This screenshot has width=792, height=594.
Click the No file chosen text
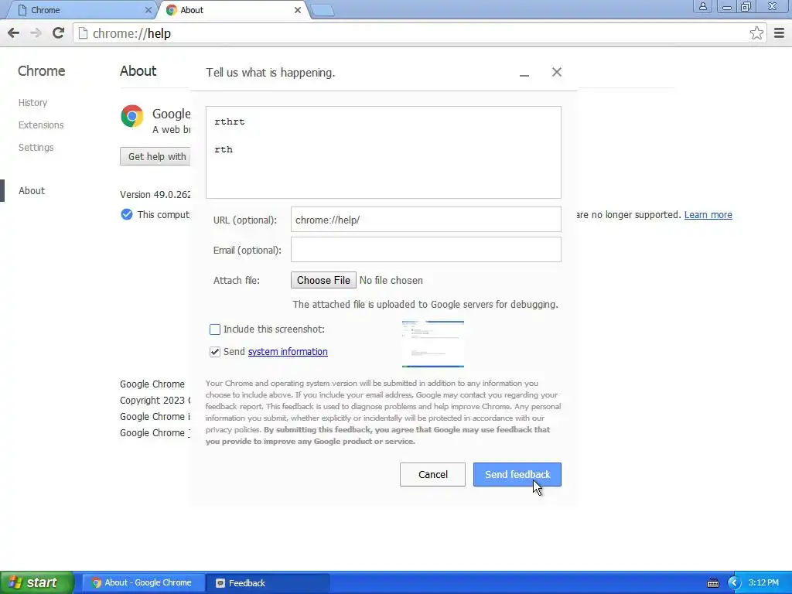point(391,280)
